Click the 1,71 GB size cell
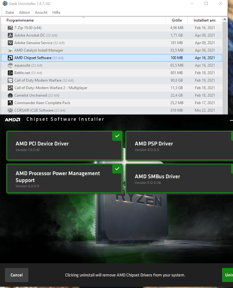The image size is (233, 288). (x=177, y=35)
